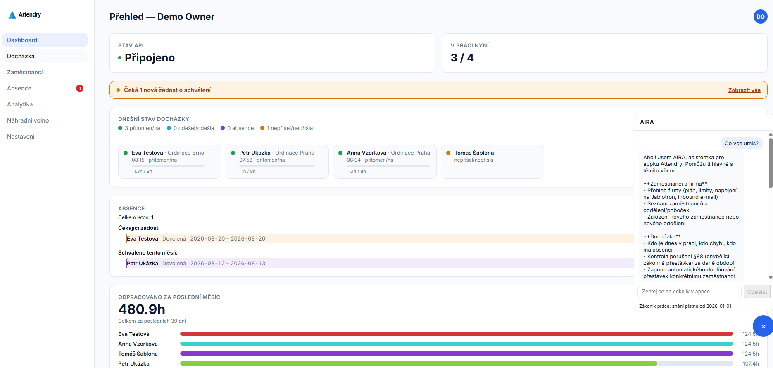Click the 107.4h value for Petr Ukázka
This screenshot has height=368, width=773.
click(751, 363)
